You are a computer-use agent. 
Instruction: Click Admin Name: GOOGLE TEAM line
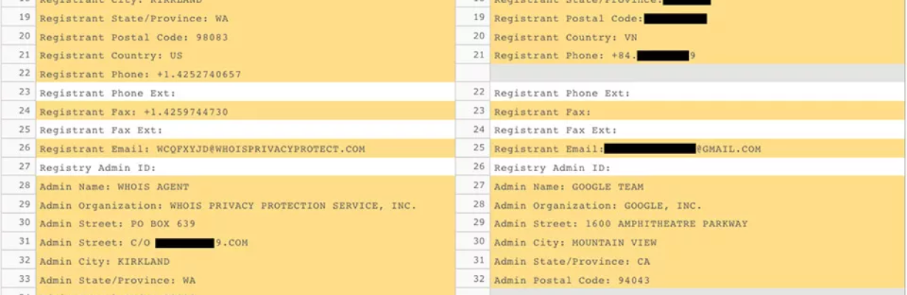pyautogui.click(x=698, y=187)
